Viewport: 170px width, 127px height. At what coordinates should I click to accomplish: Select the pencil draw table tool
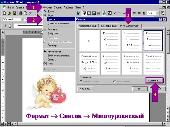coord(5,26)
